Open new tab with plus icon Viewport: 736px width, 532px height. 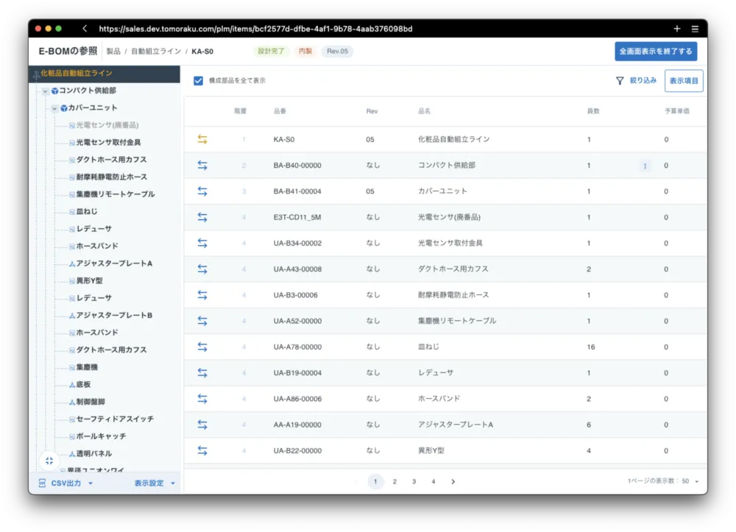677,29
